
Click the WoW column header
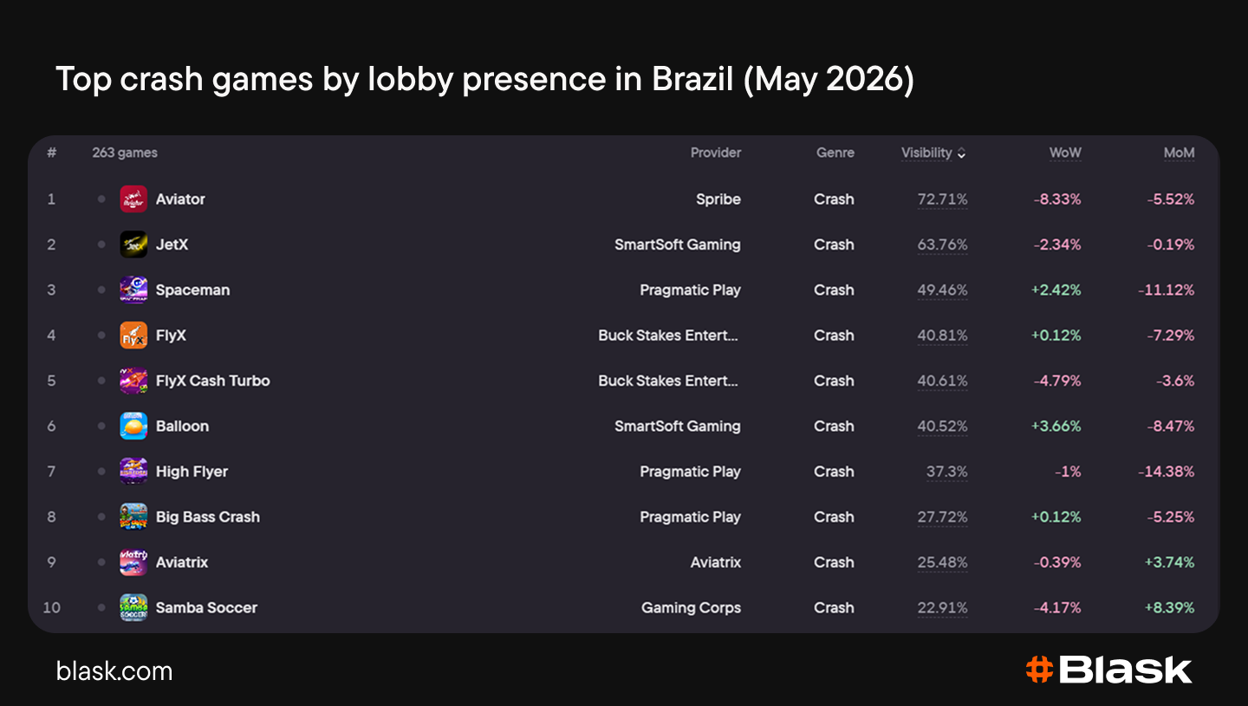[1065, 153]
